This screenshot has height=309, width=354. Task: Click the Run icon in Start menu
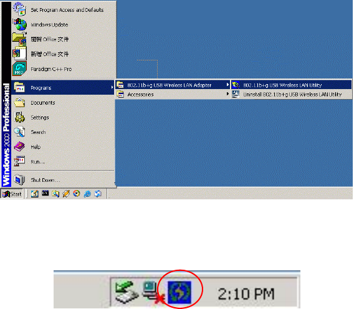(19, 161)
